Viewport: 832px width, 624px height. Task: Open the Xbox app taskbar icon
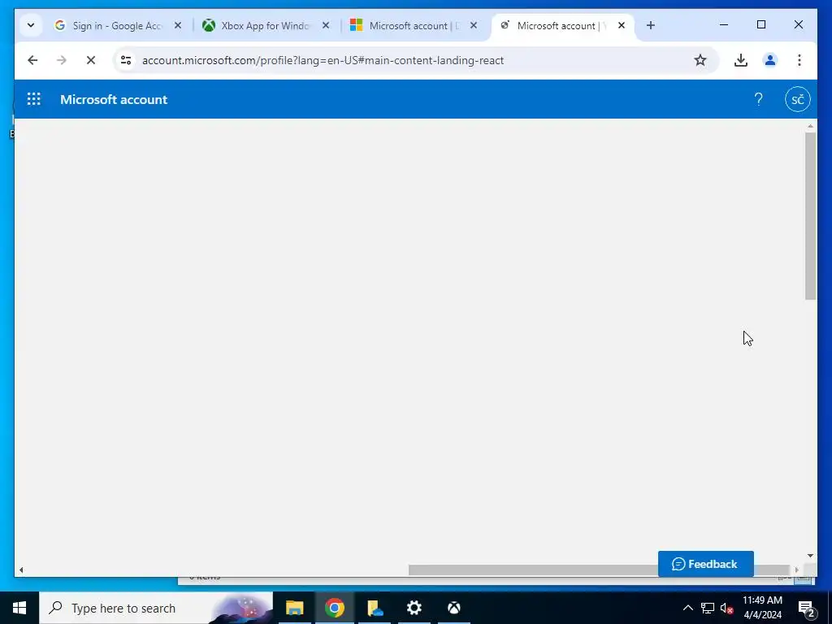453,608
